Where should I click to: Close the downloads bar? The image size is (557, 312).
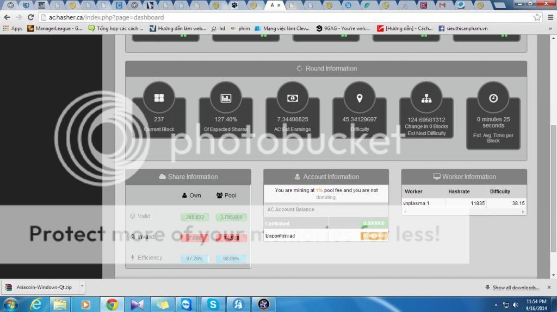pyautogui.click(x=549, y=287)
